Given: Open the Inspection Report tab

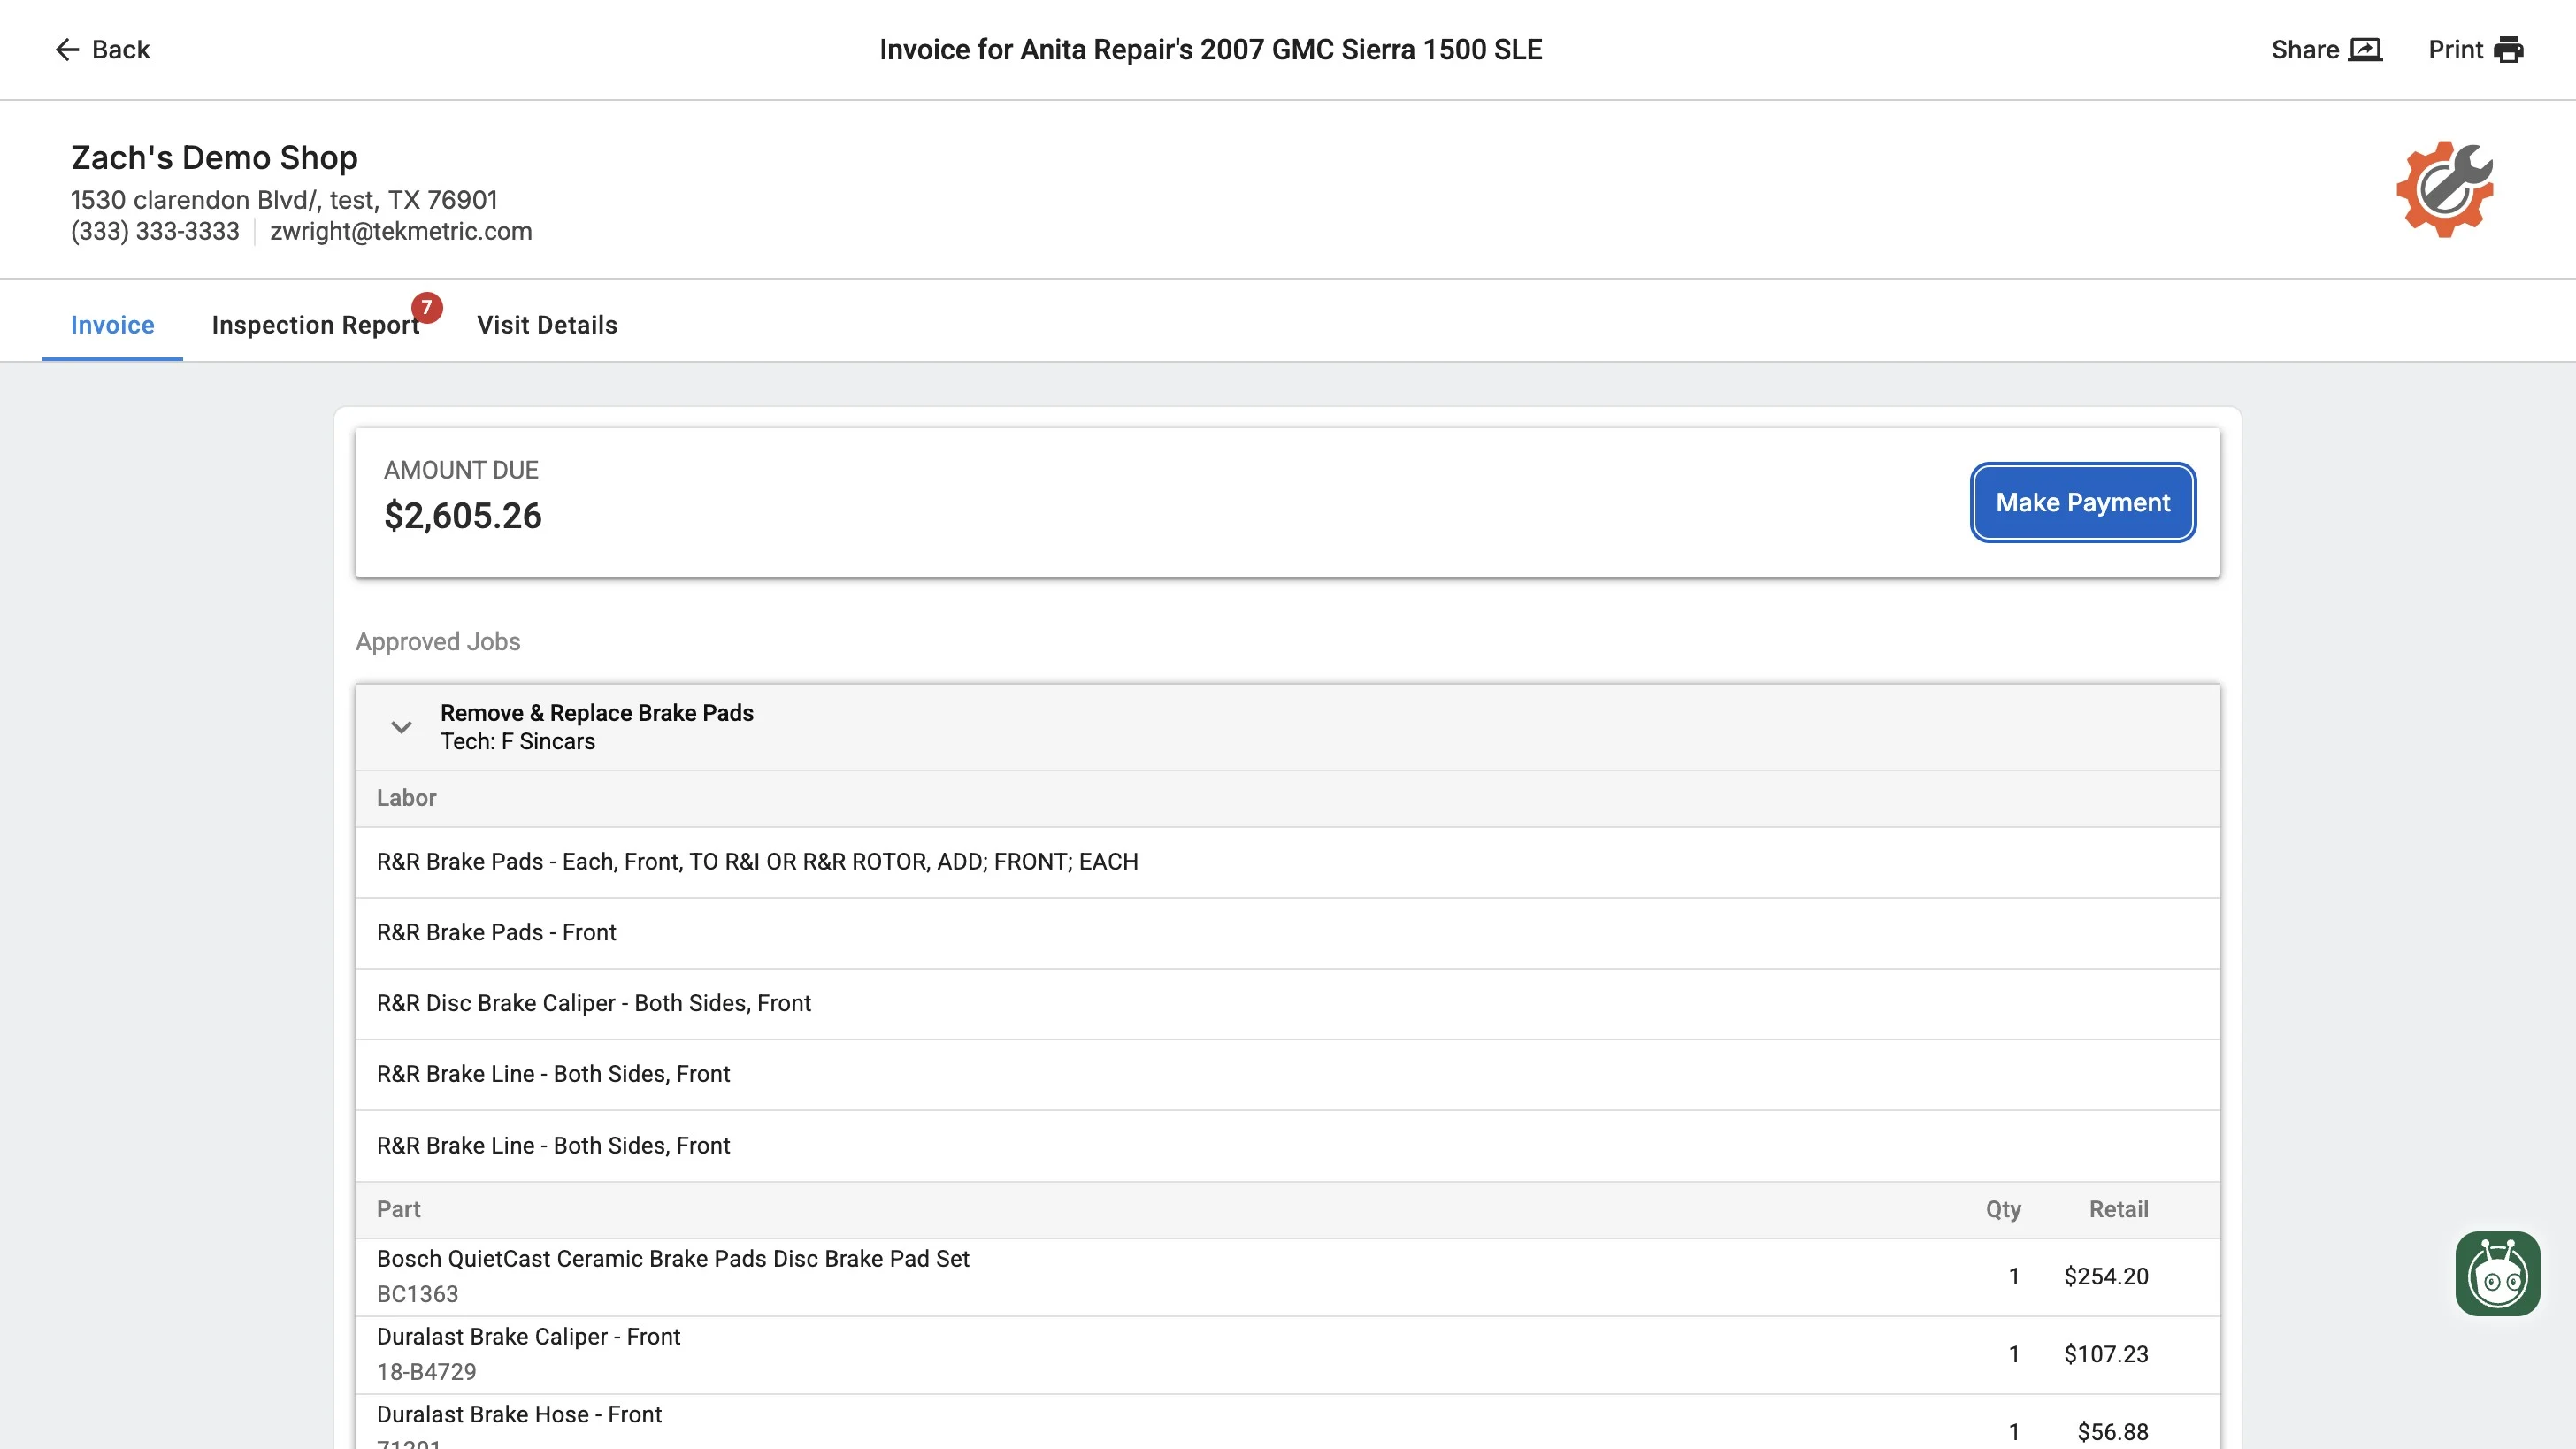Looking at the screenshot, I should [x=315, y=325].
